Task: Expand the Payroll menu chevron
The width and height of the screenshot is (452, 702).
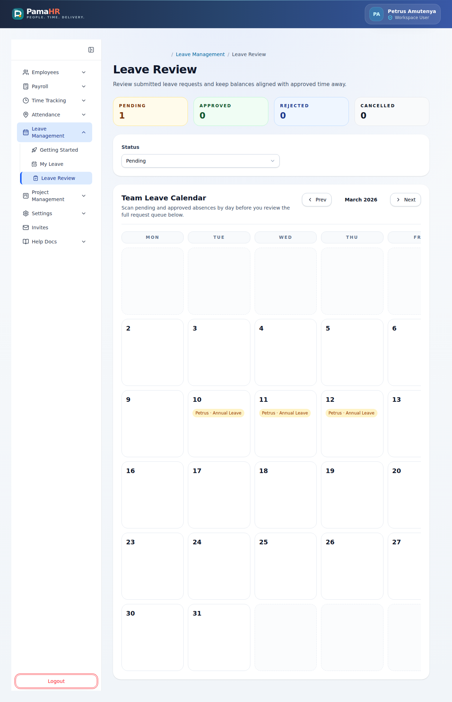Action: (84, 86)
